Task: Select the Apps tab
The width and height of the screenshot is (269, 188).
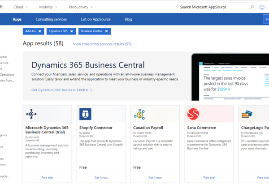Action: click(17, 19)
